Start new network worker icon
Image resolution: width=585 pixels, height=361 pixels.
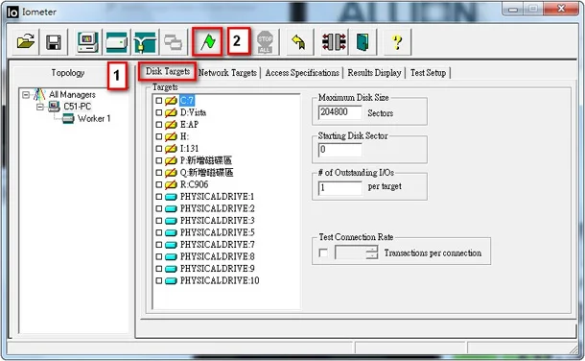click(x=145, y=42)
